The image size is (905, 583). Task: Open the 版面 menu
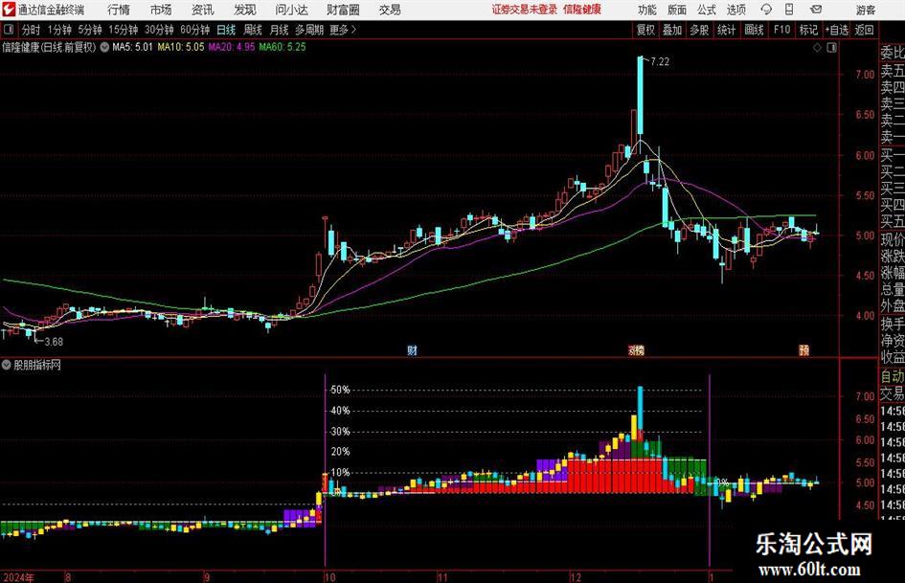pyautogui.click(x=677, y=10)
